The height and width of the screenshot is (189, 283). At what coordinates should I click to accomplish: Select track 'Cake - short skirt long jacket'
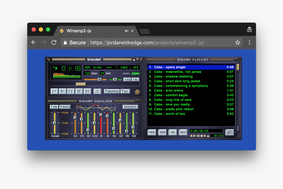click(191, 81)
